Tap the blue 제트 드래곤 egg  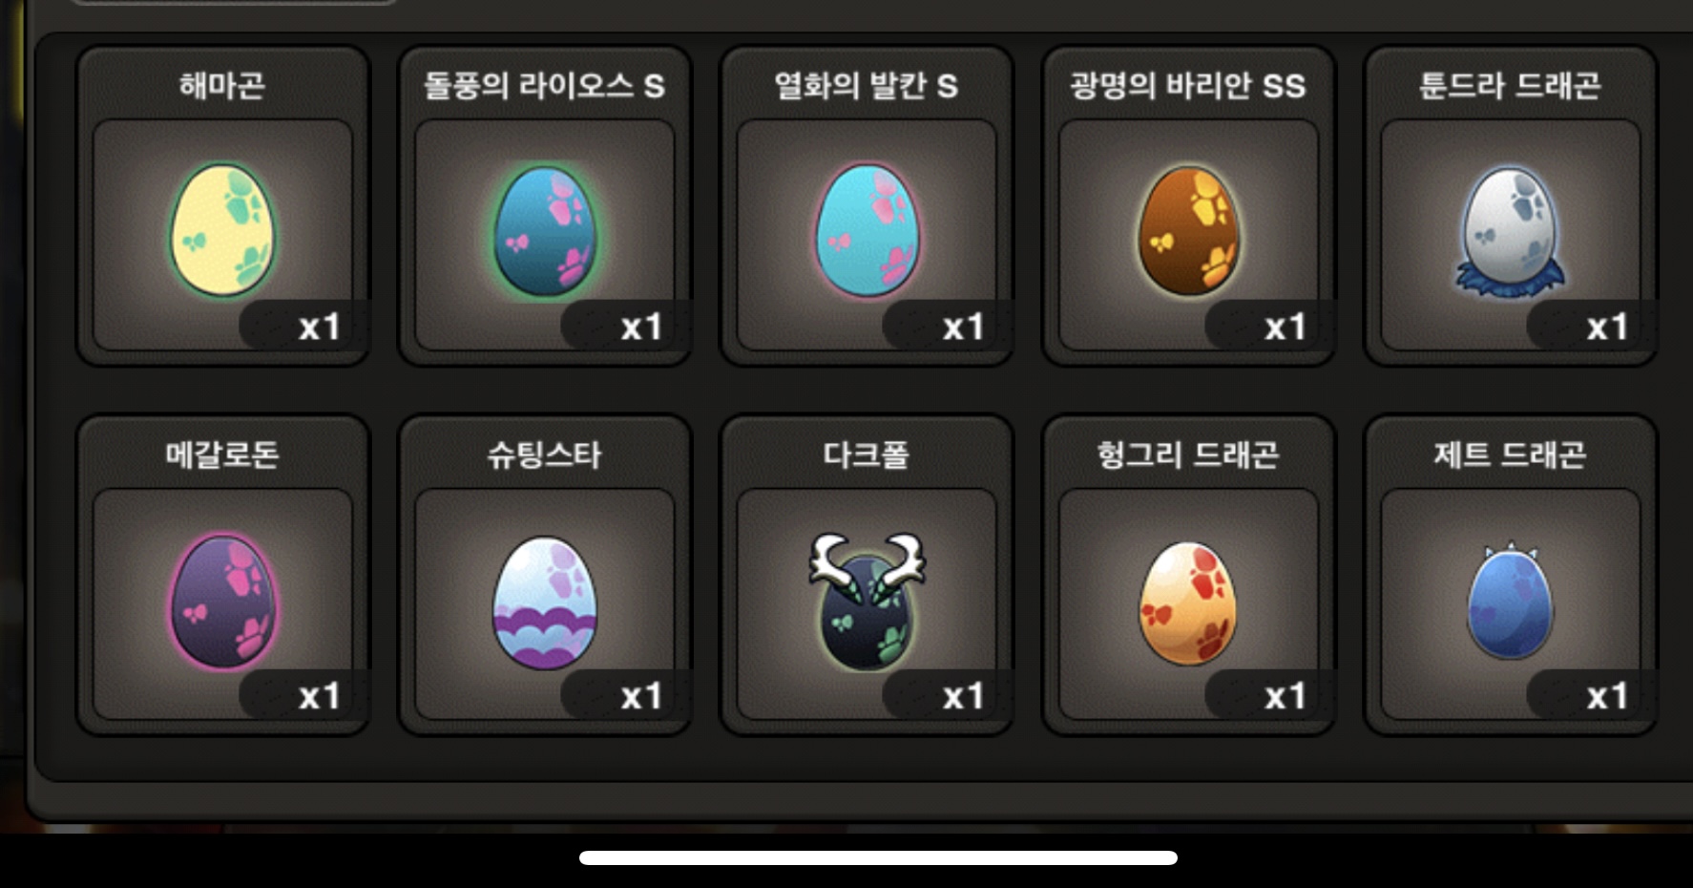[x=1511, y=601]
